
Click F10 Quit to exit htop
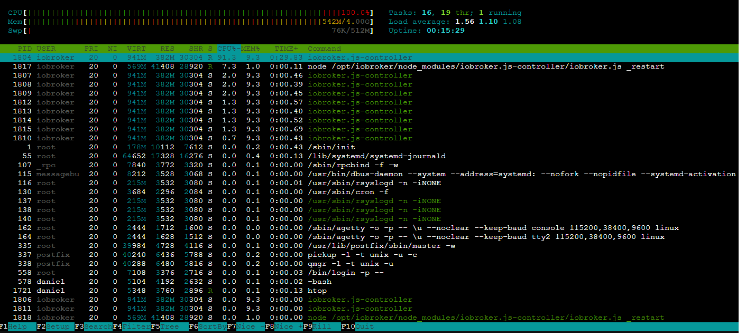point(357,327)
